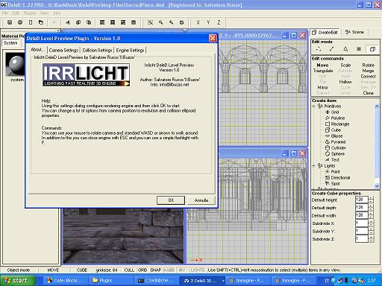Choose Point light in Create item tree
The image size is (382, 286).
333,172
